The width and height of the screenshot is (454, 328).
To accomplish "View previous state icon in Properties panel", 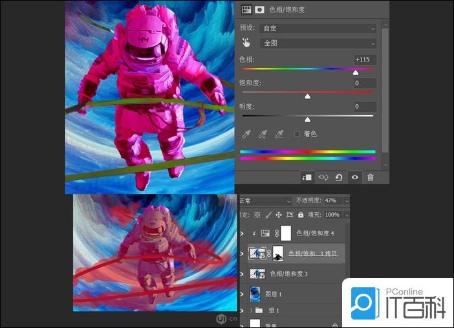I will [323, 177].
